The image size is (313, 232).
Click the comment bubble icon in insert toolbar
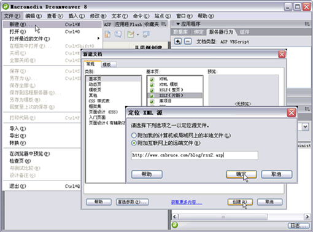[x=118, y=34]
